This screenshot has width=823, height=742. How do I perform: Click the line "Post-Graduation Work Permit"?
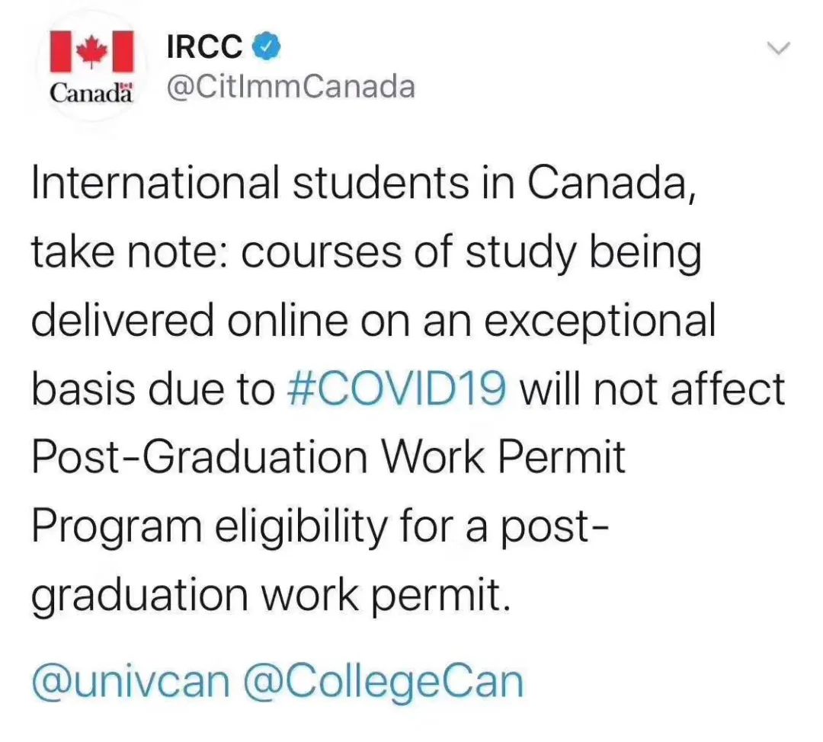328,456
